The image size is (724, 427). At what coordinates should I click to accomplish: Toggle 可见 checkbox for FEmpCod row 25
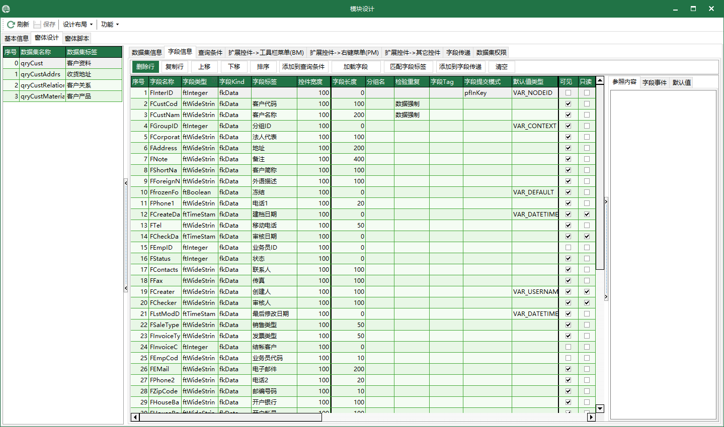coord(568,358)
